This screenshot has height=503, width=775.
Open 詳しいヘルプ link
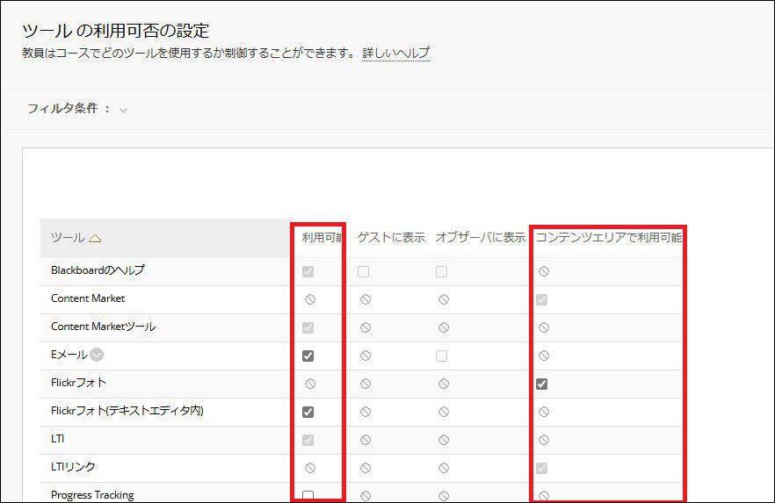(x=396, y=53)
